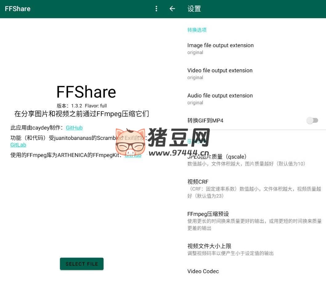Open Image file output extension setting
The height and width of the screenshot is (283, 326).
[x=220, y=48]
